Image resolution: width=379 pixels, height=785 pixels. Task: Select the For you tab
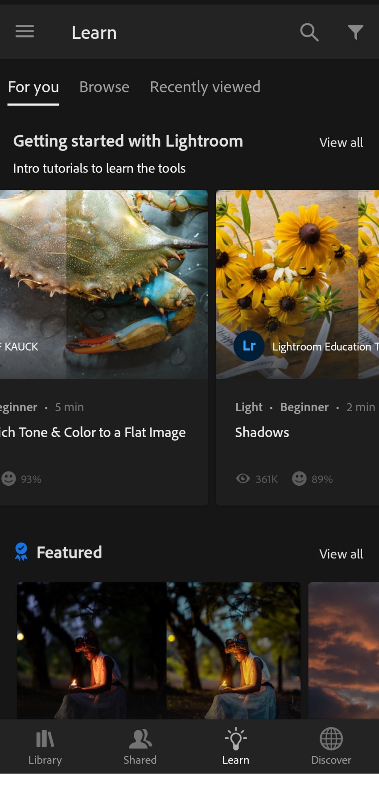click(33, 87)
